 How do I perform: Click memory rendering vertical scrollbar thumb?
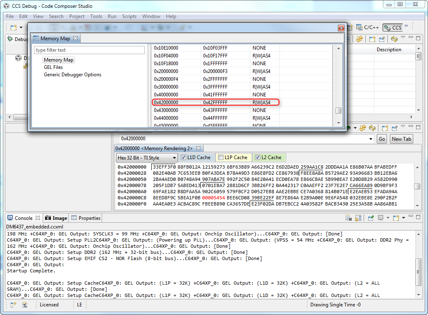point(417,186)
